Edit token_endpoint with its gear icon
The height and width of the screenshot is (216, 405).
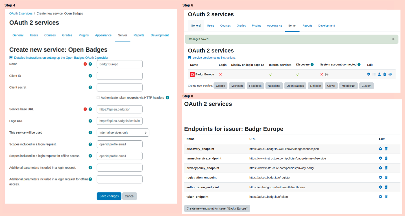[x=380, y=197]
